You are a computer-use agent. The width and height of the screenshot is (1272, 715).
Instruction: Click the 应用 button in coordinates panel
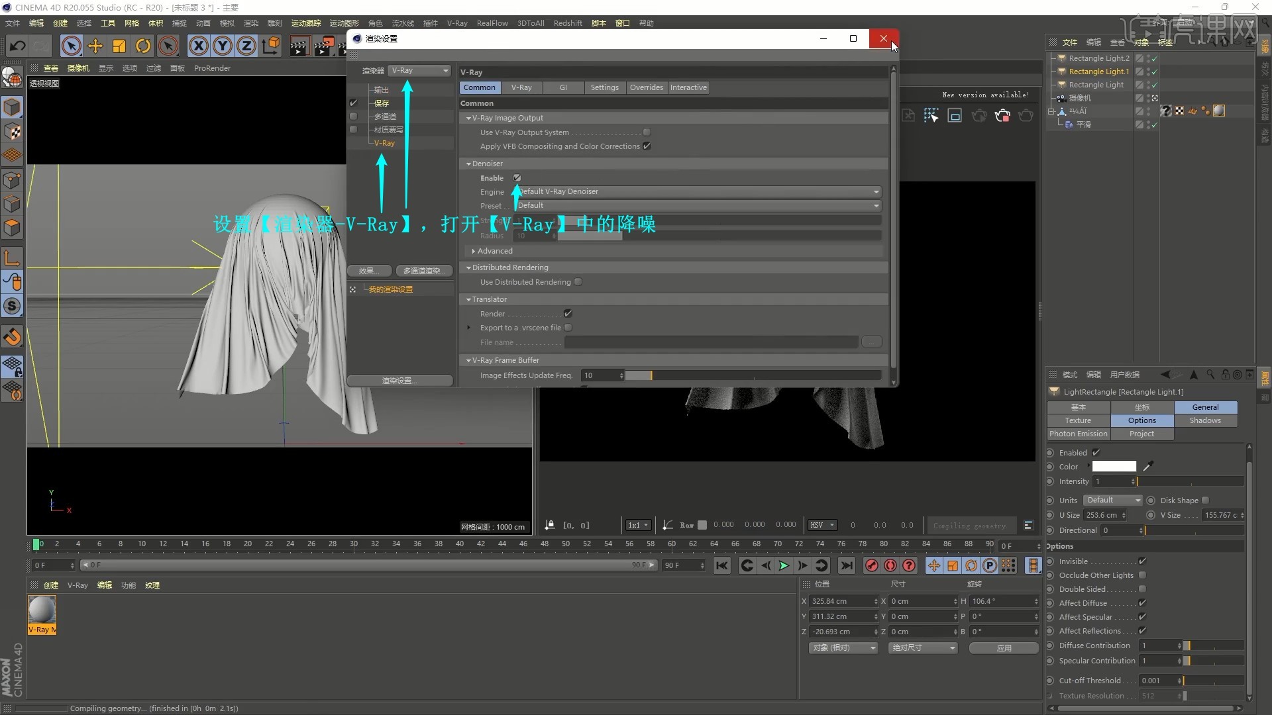click(x=1003, y=648)
